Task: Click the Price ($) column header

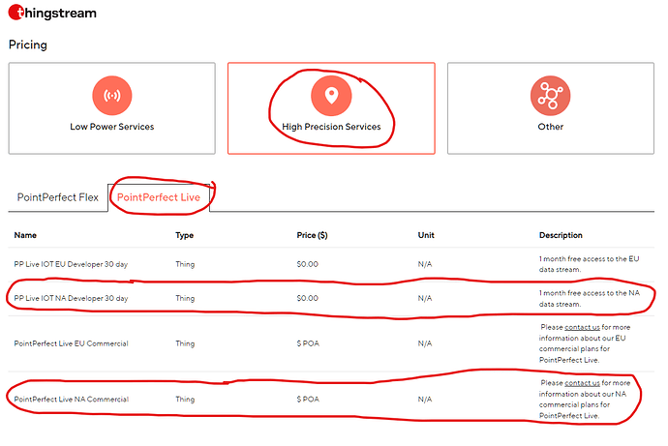Action: 313,235
